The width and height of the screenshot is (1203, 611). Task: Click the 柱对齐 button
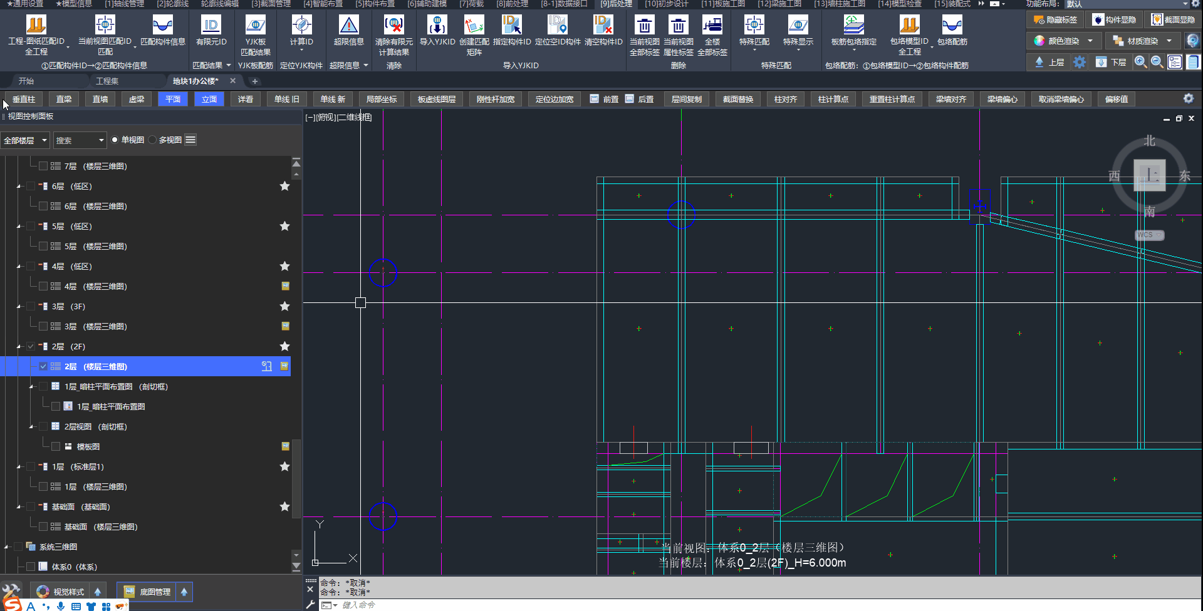[785, 99]
